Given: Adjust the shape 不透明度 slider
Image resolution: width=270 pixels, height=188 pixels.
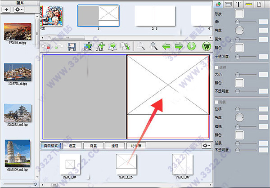Looking at the screenshot, I should [246, 57].
